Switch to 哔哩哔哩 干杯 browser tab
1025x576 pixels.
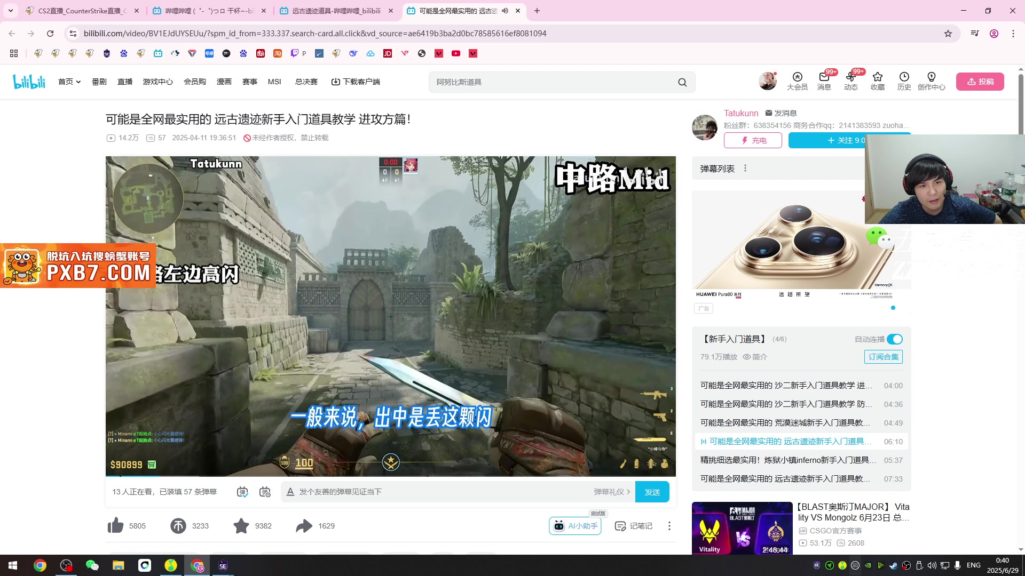pyautogui.click(x=209, y=11)
